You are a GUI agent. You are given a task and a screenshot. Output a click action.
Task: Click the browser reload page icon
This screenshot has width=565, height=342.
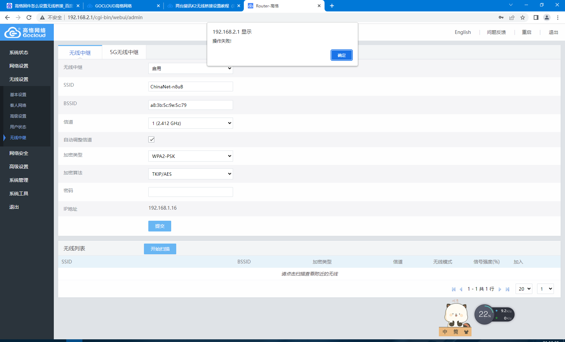(x=29, y=17)
